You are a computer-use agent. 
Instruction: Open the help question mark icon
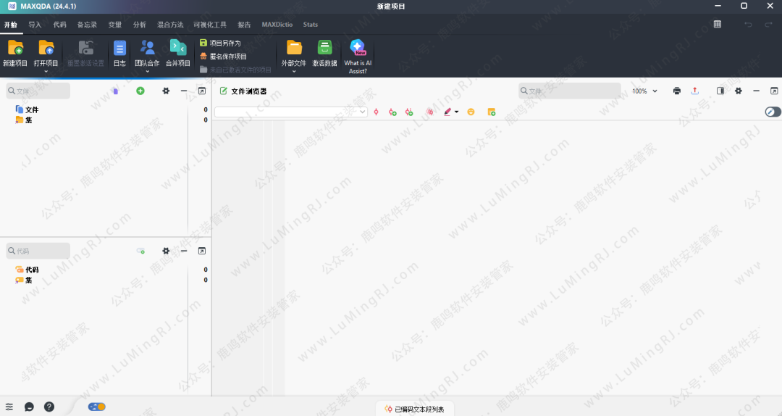pos(49,407)
